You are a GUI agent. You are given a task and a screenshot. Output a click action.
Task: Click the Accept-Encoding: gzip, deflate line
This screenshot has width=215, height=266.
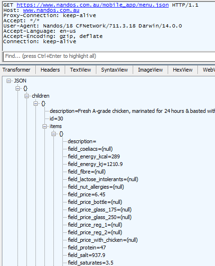point(53,37)
